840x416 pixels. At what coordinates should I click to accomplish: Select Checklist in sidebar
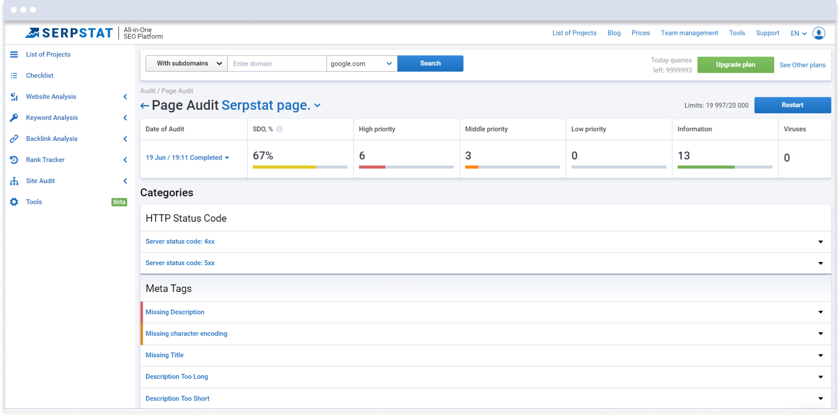click(40, 76)
